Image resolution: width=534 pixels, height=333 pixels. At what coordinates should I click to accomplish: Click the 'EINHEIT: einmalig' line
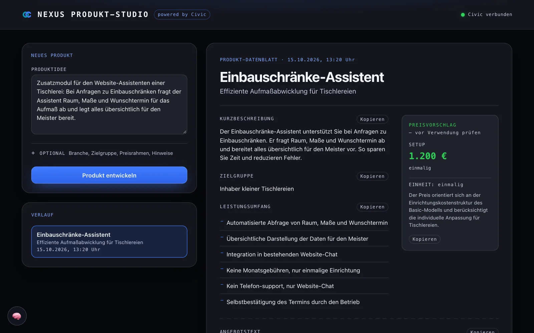[436, 184]
